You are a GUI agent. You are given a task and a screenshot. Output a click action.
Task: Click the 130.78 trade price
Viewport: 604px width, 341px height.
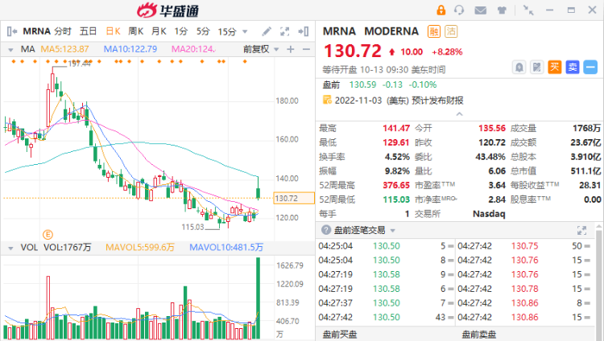click(524, 289)
